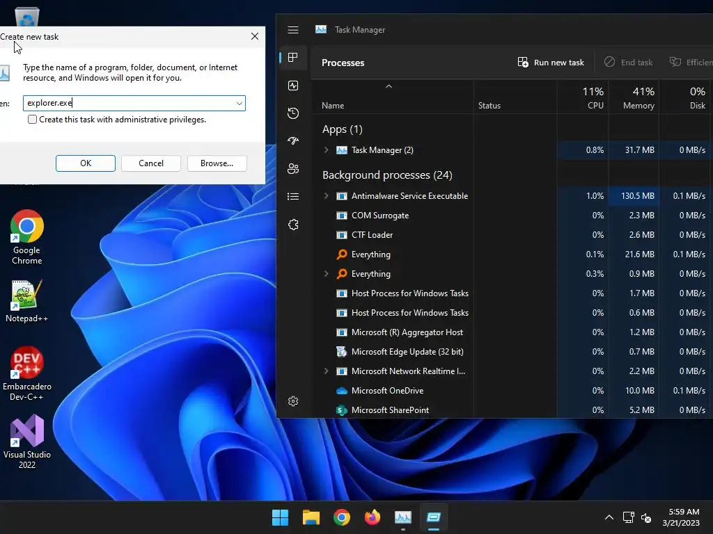
Task: Enable Create this task with administrative privileges
Action: tap(32, 120)
